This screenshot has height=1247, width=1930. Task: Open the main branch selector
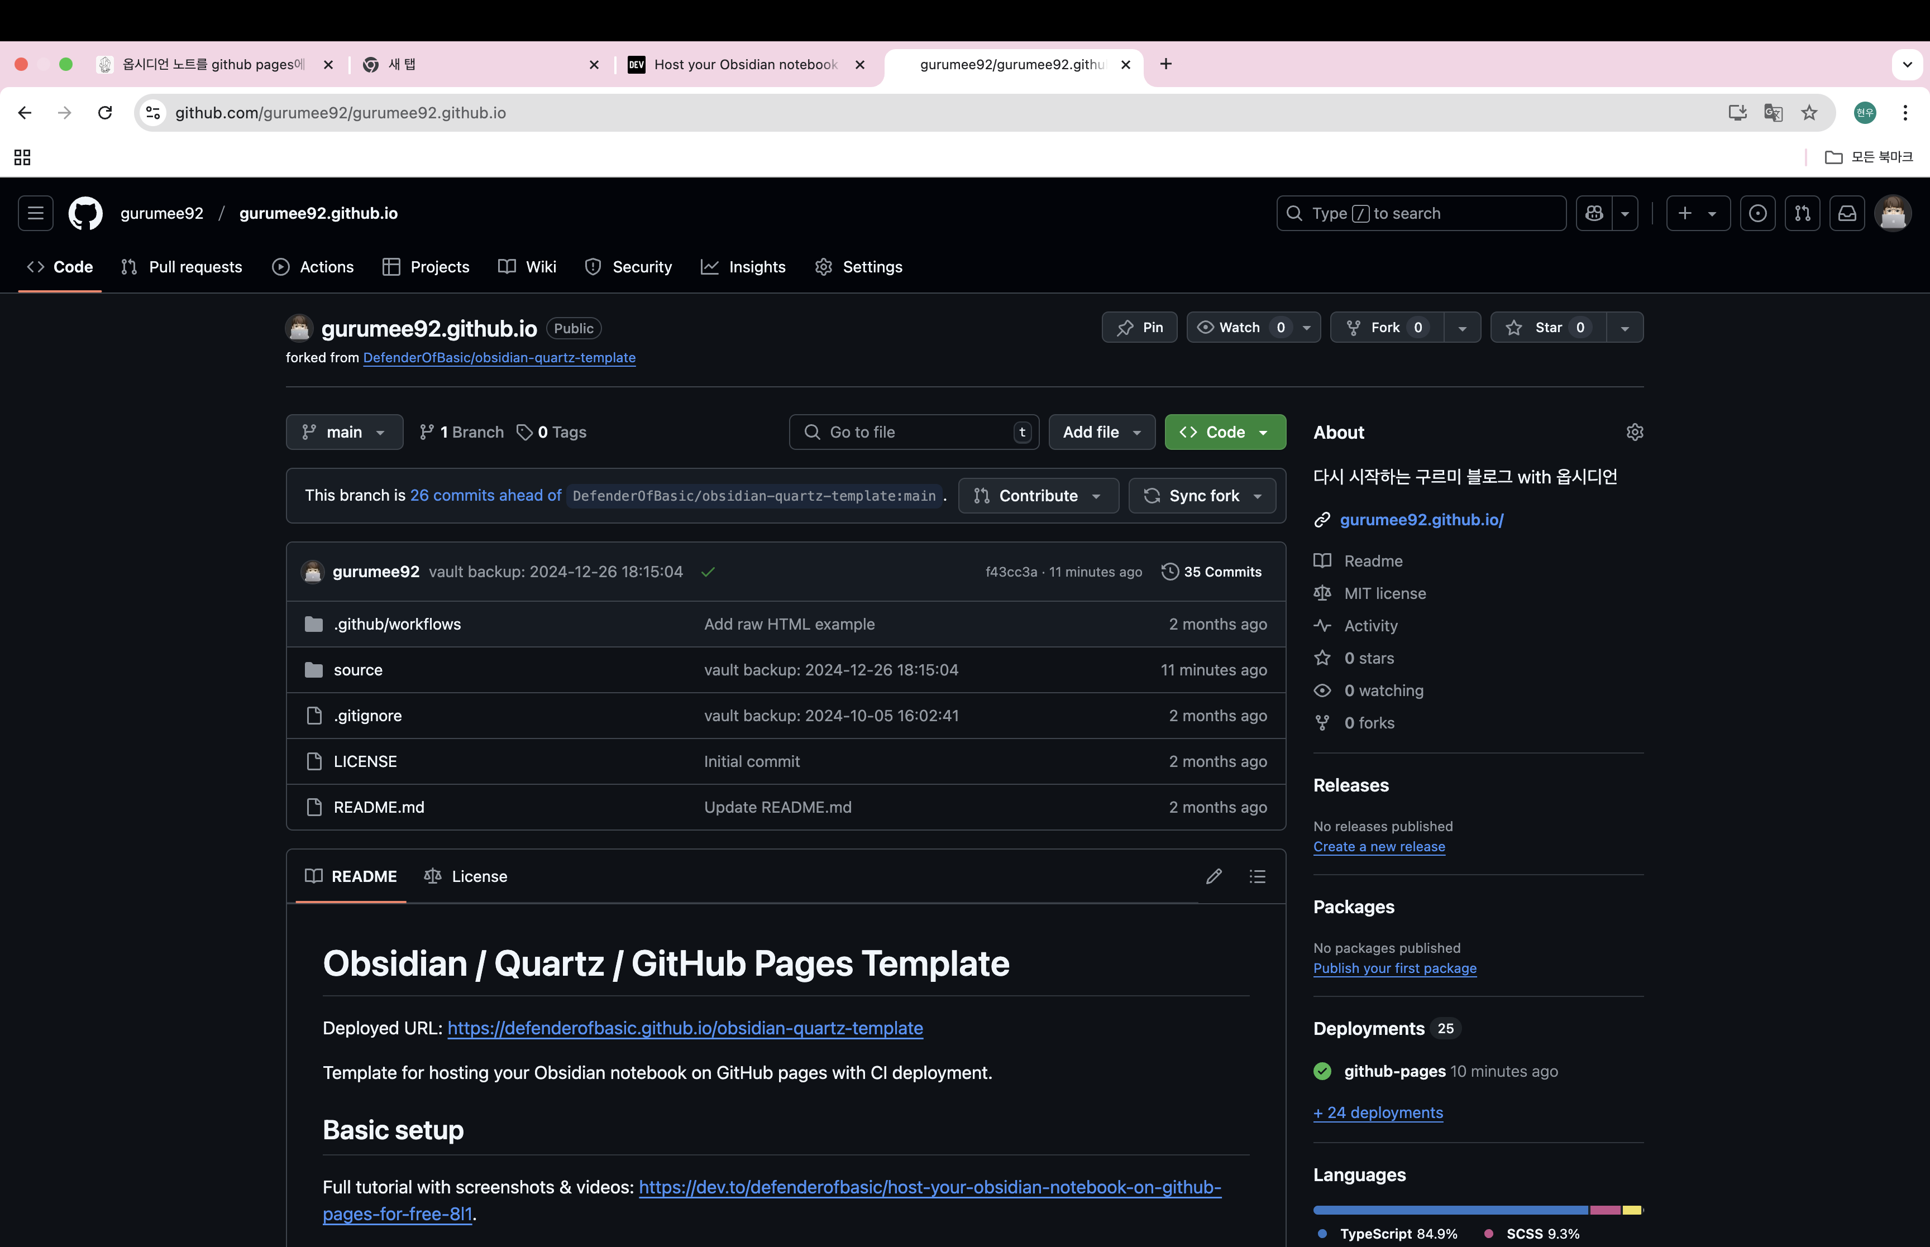coord(344,431)
